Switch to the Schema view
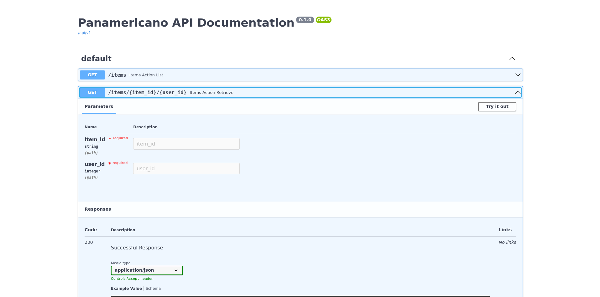600x297 pixels. click(153, 289)
